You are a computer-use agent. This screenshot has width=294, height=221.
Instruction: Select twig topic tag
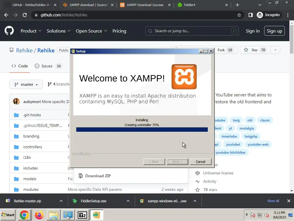[x=236, y=120]
